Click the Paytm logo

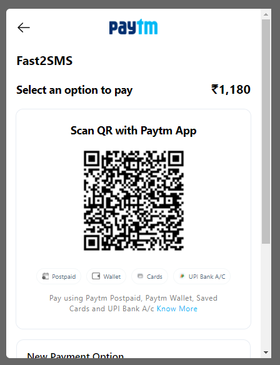tap(133, 27)
